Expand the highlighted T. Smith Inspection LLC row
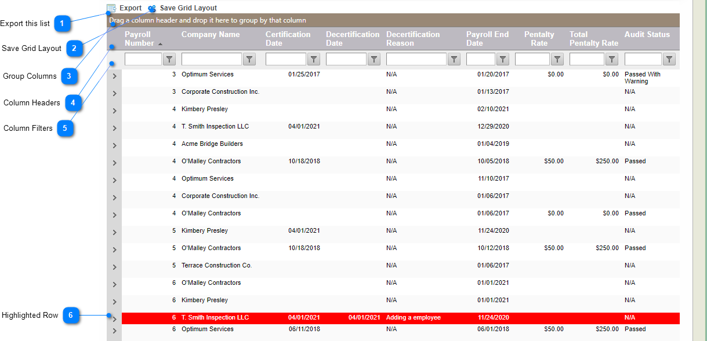The image size is (707, 341). tap(114, 319)
